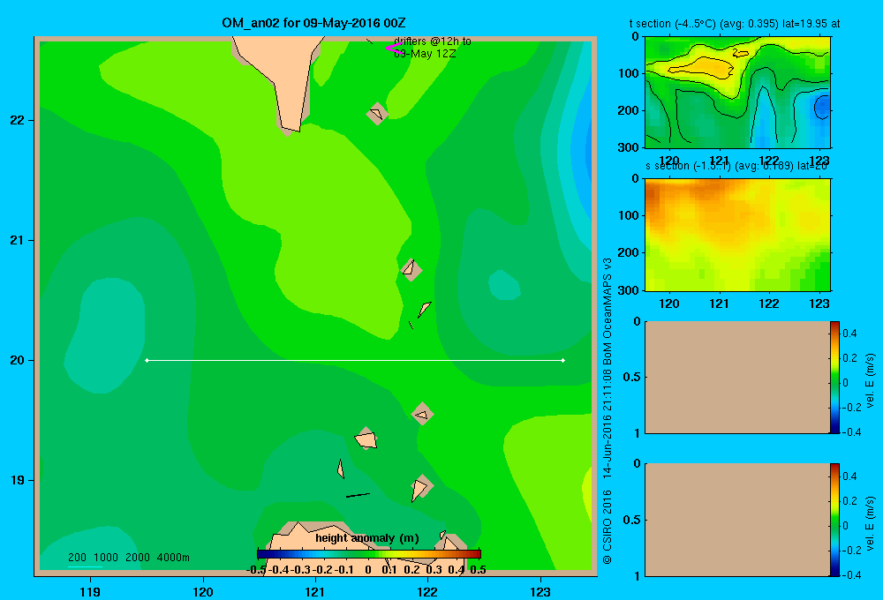Click longitude label 120 below main map

(203, 591)
